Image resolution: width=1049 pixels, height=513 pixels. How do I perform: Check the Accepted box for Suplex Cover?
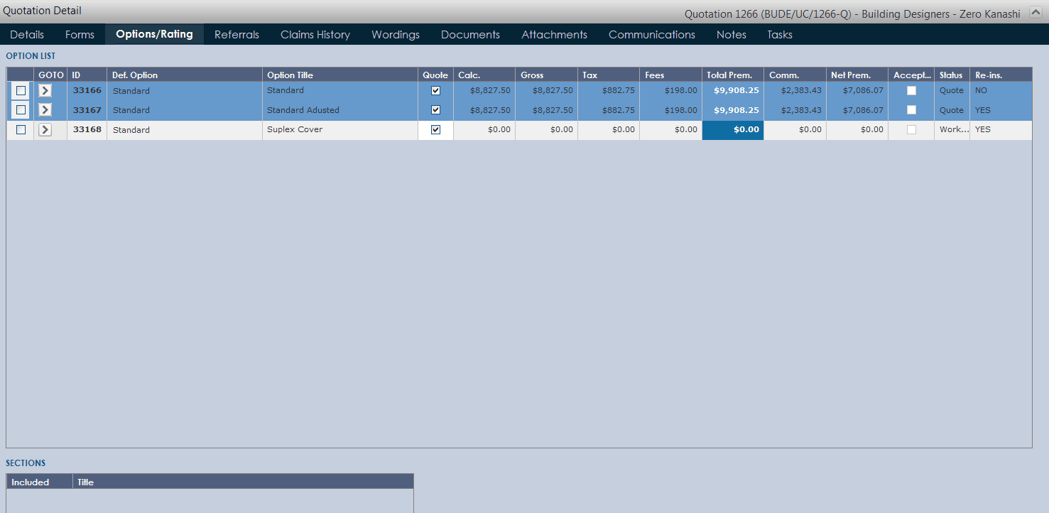tap(911, 129)
